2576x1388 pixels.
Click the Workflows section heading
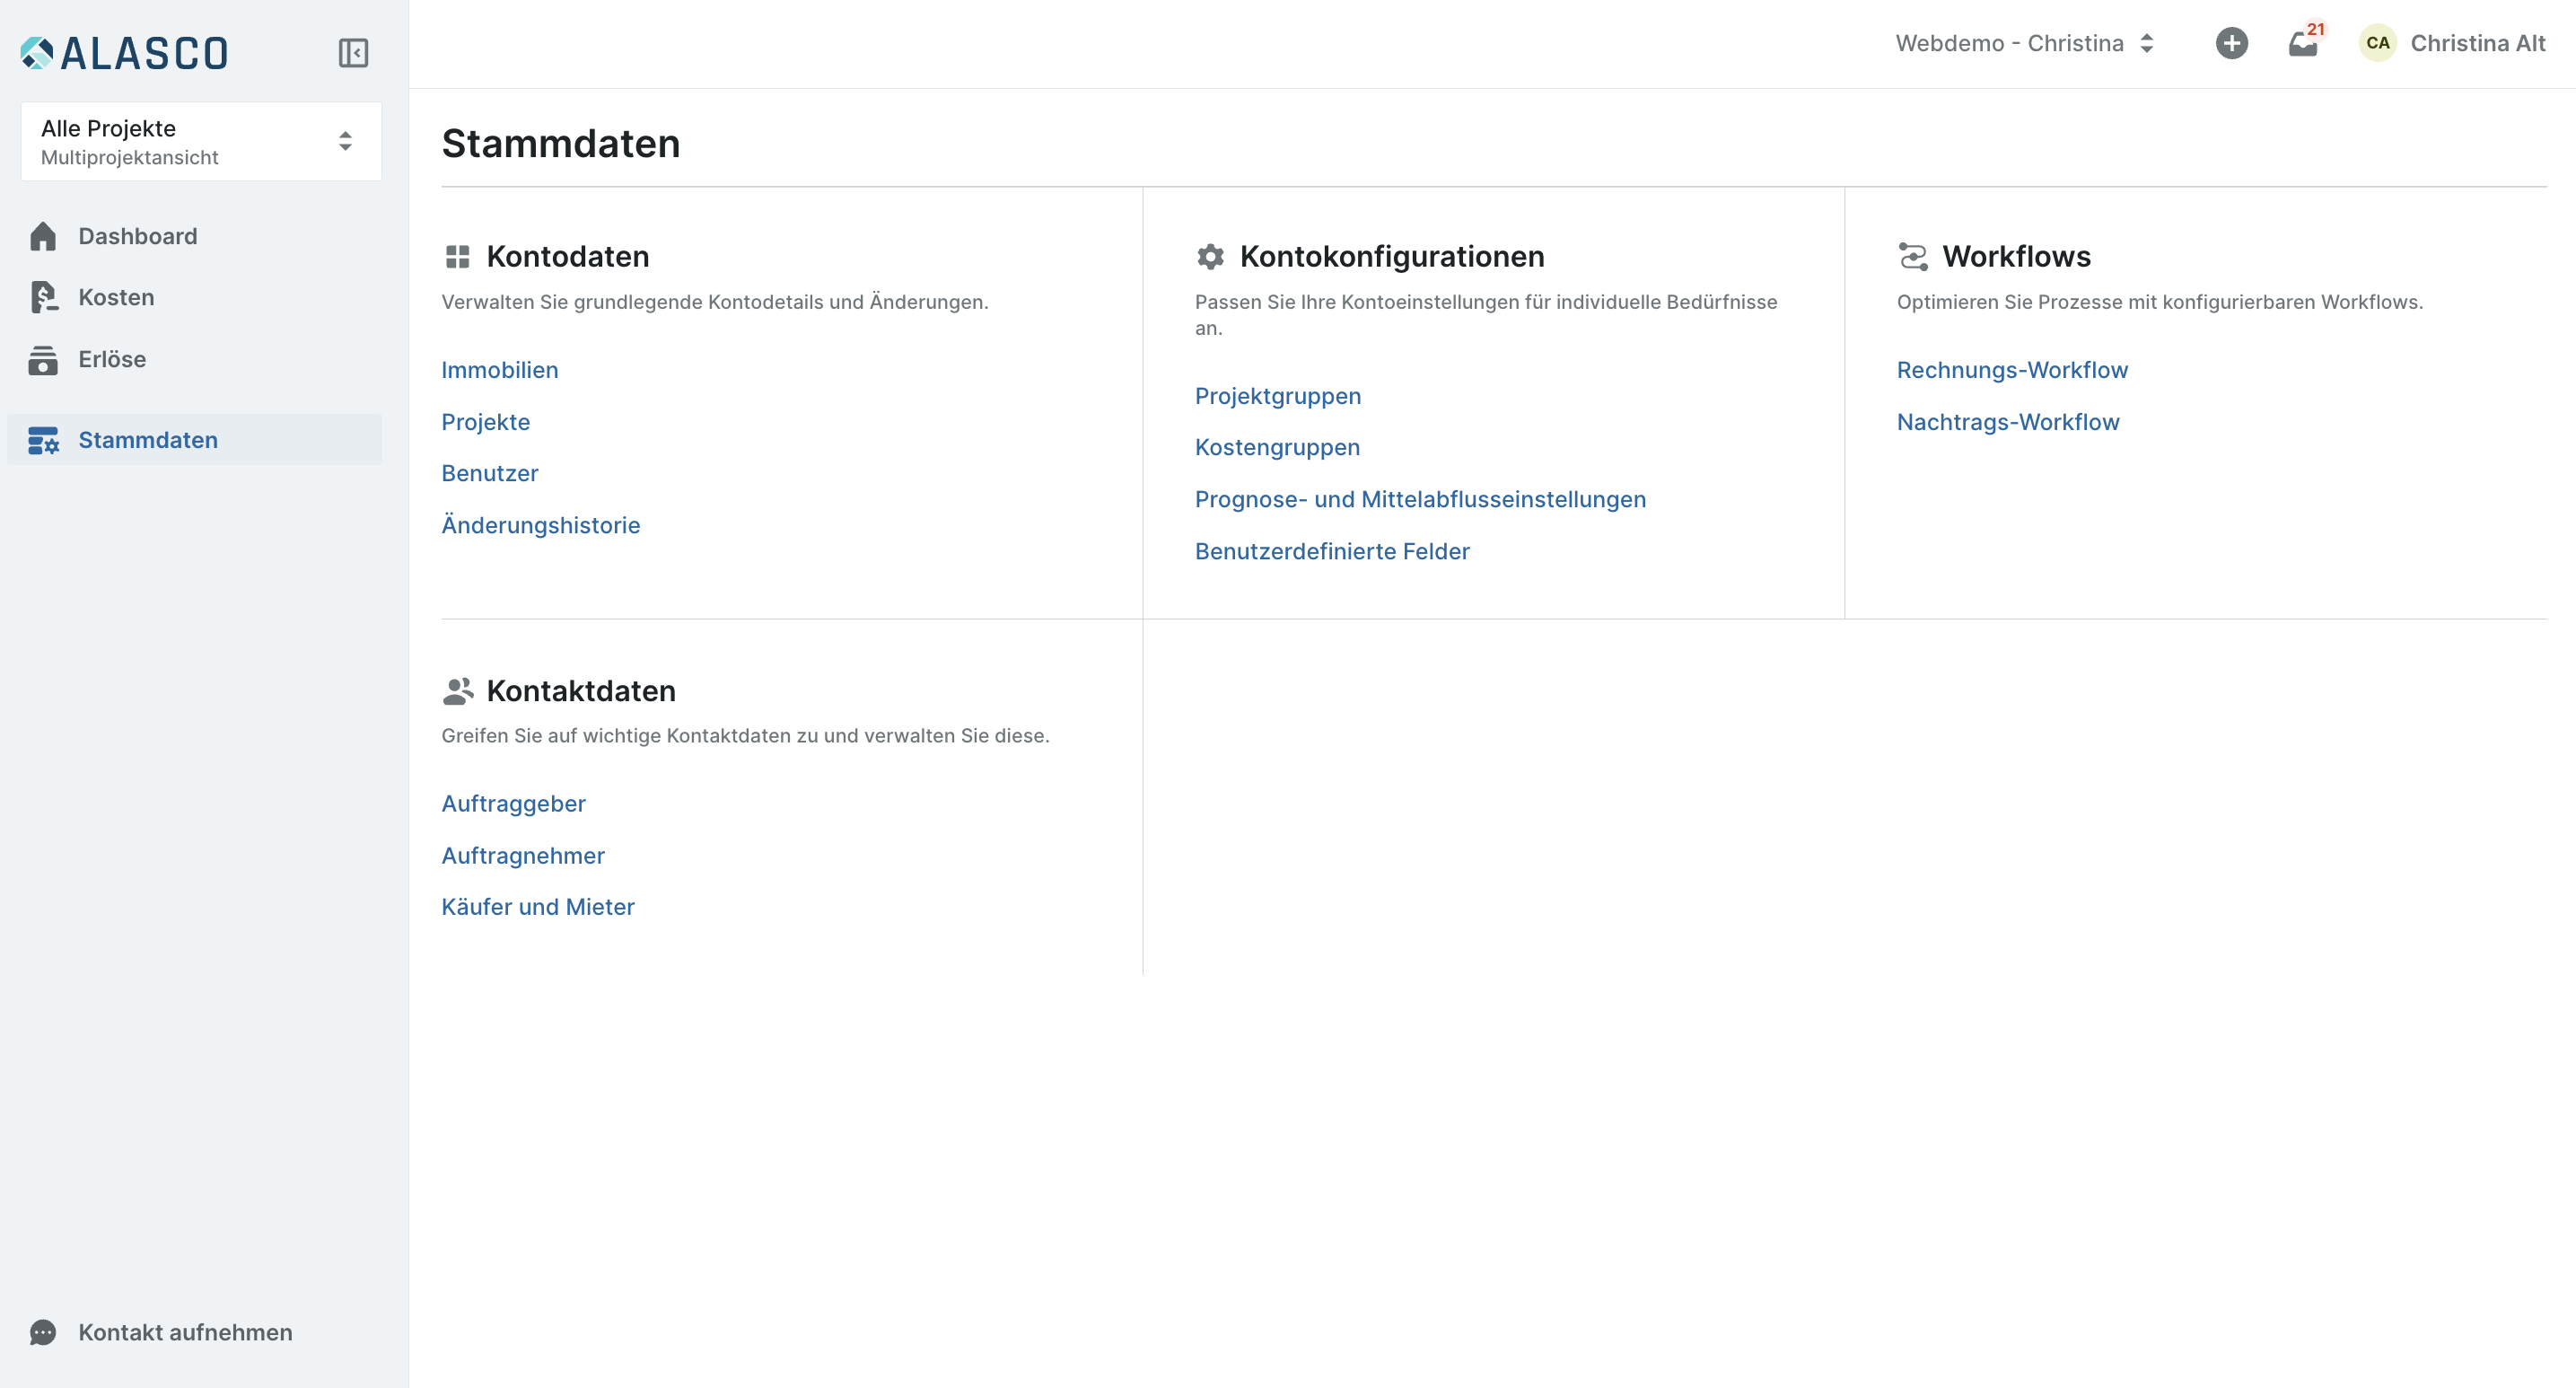(x=2016, y=257)
